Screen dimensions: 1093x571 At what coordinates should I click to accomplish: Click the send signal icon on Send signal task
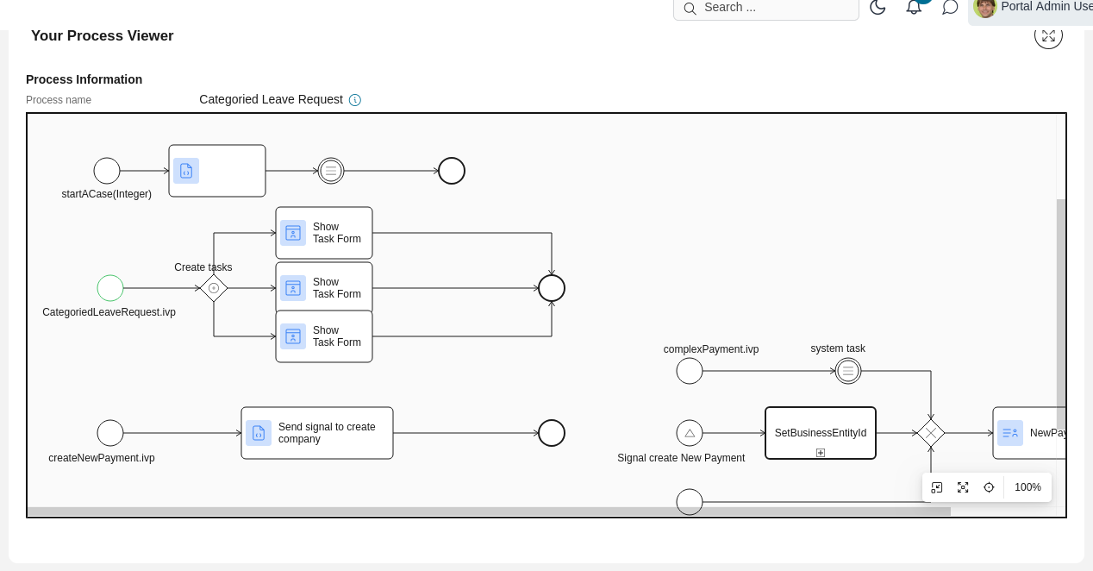(259, 432)
